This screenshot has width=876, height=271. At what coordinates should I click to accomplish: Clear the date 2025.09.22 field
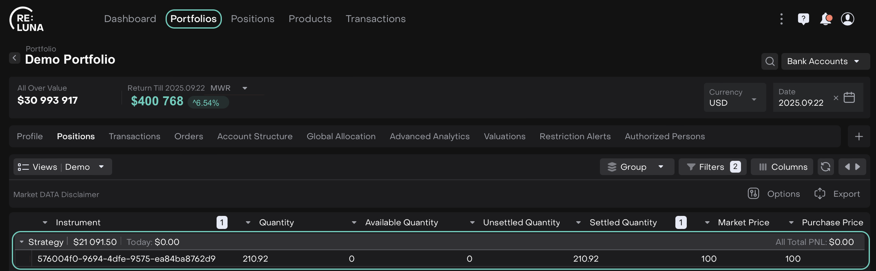836,98
